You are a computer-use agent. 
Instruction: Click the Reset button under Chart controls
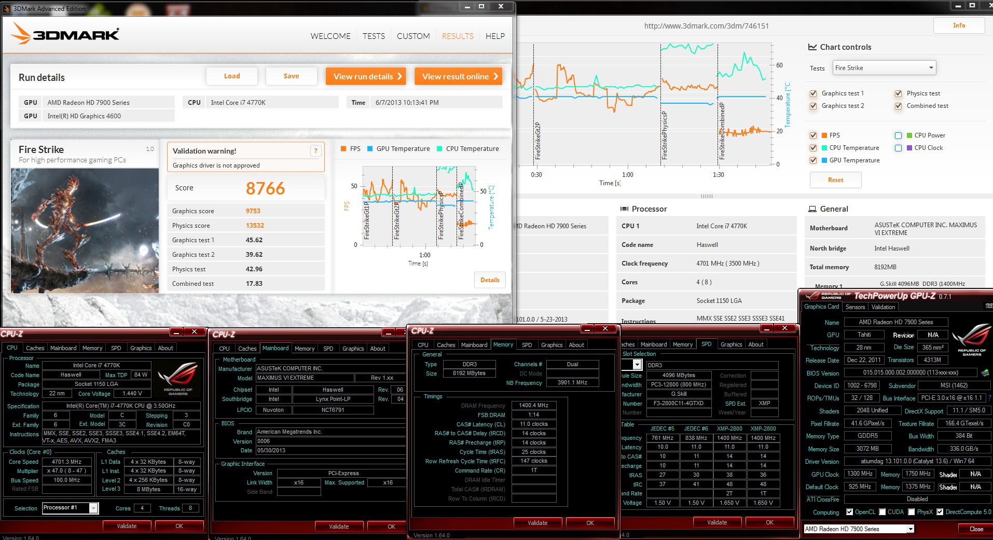click(835, 180)
